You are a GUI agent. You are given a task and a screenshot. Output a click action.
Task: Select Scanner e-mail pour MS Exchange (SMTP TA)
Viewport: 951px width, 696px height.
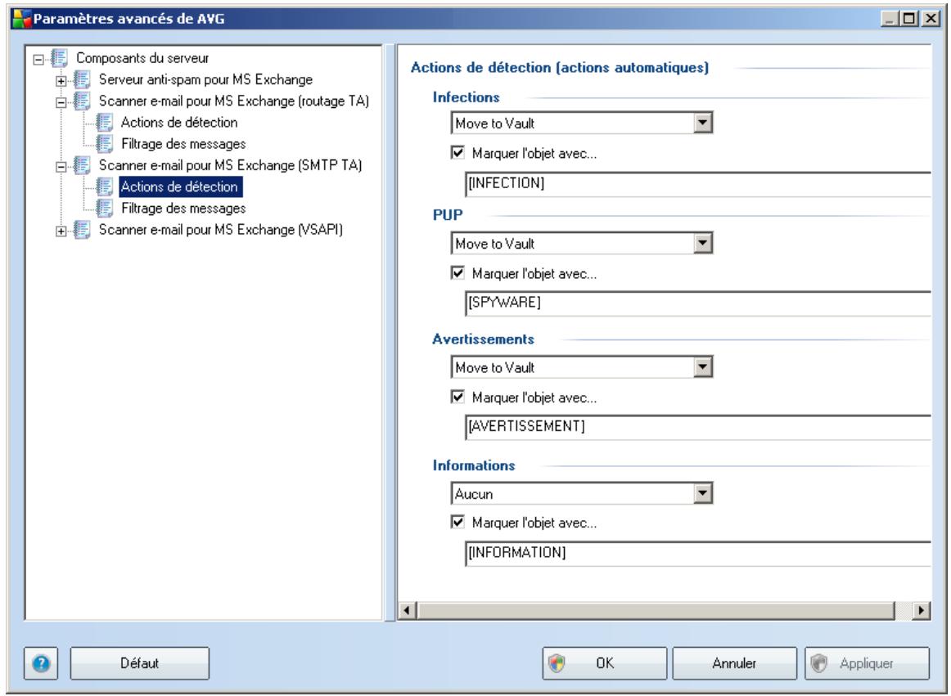coord(231,165)
